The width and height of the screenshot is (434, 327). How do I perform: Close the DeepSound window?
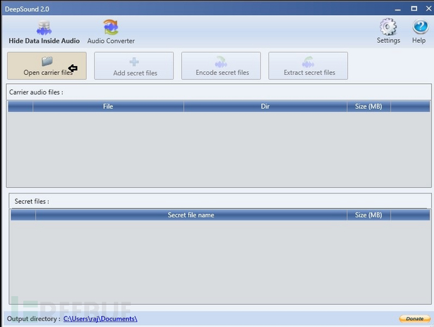[x=428, y=9]
